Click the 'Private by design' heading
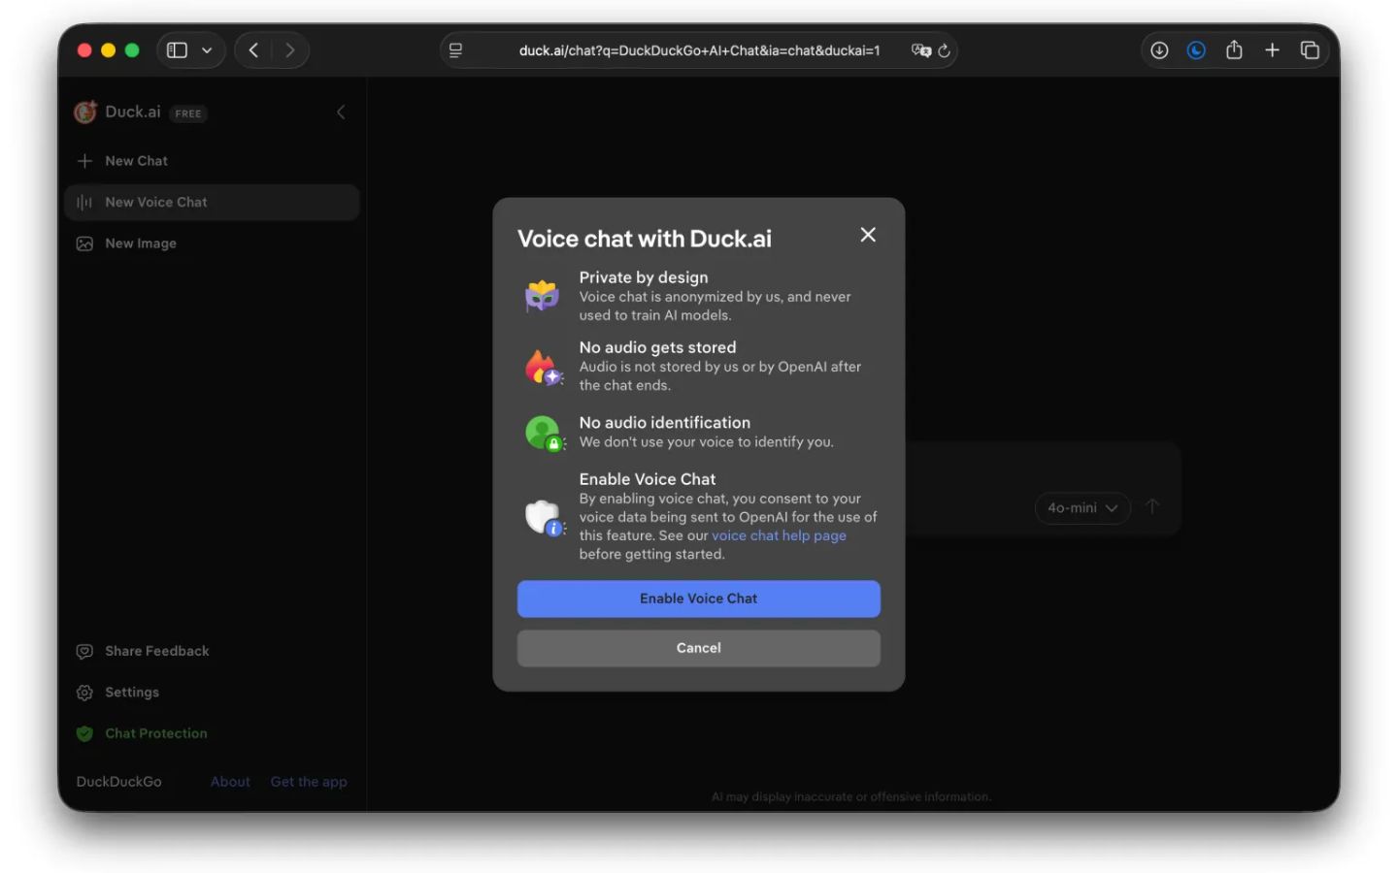The width and height of the screenshot is (1398, 873). (644, 277)
